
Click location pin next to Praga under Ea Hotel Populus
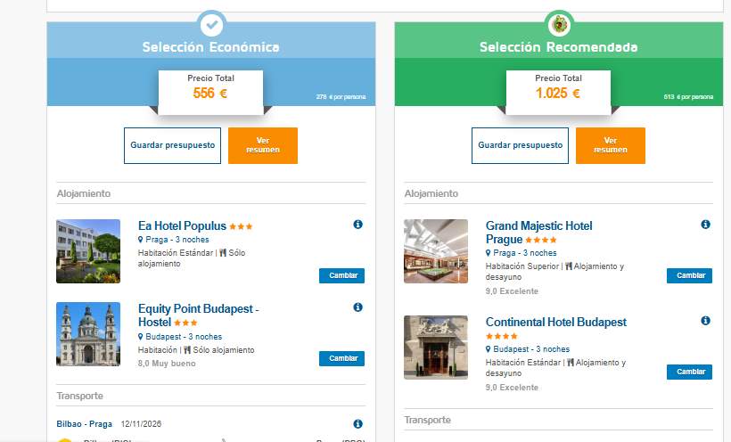pyautogui.click(x=140, y=240)
